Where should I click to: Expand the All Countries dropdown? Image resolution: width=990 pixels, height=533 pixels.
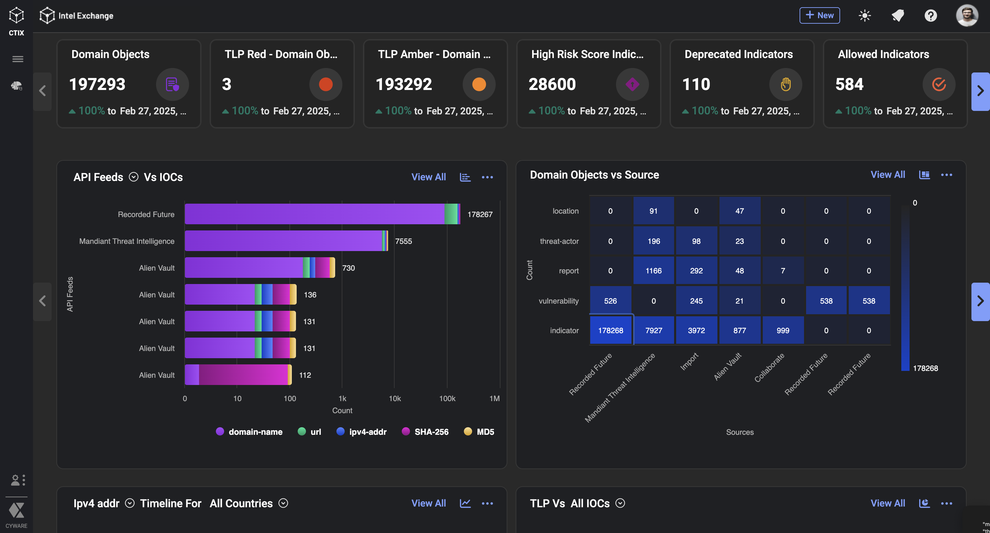283,503
